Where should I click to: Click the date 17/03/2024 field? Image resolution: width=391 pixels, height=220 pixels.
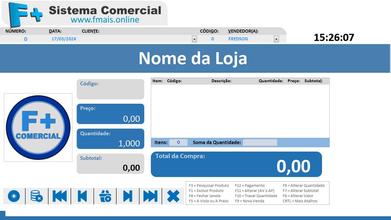coord(64,39)
